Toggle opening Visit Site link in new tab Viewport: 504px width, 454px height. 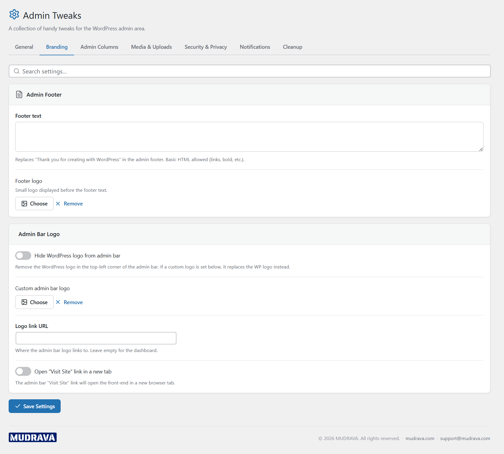click(23, 371)
